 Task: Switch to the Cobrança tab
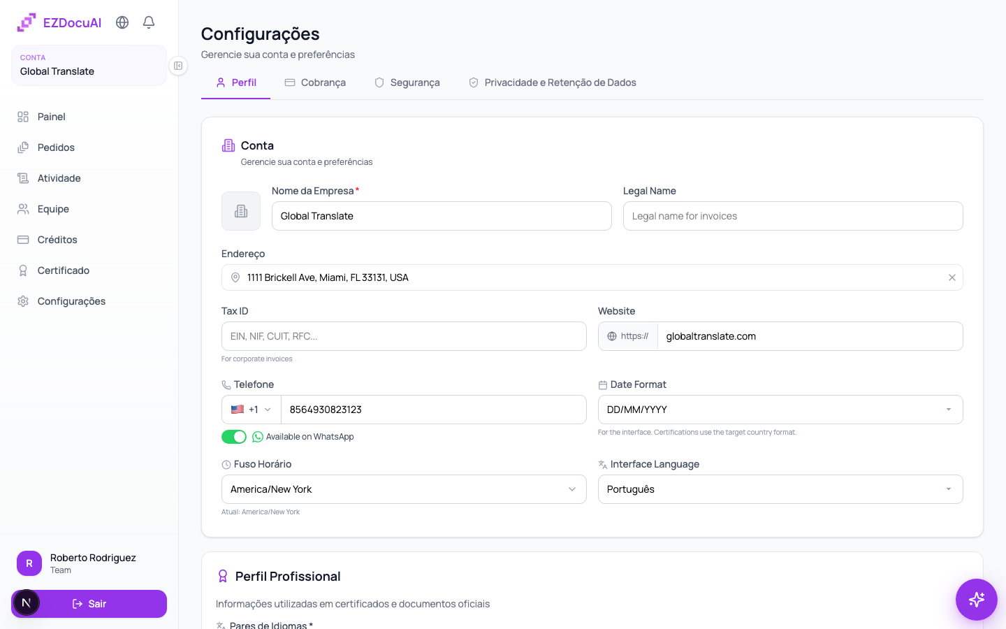coord(315,82)
